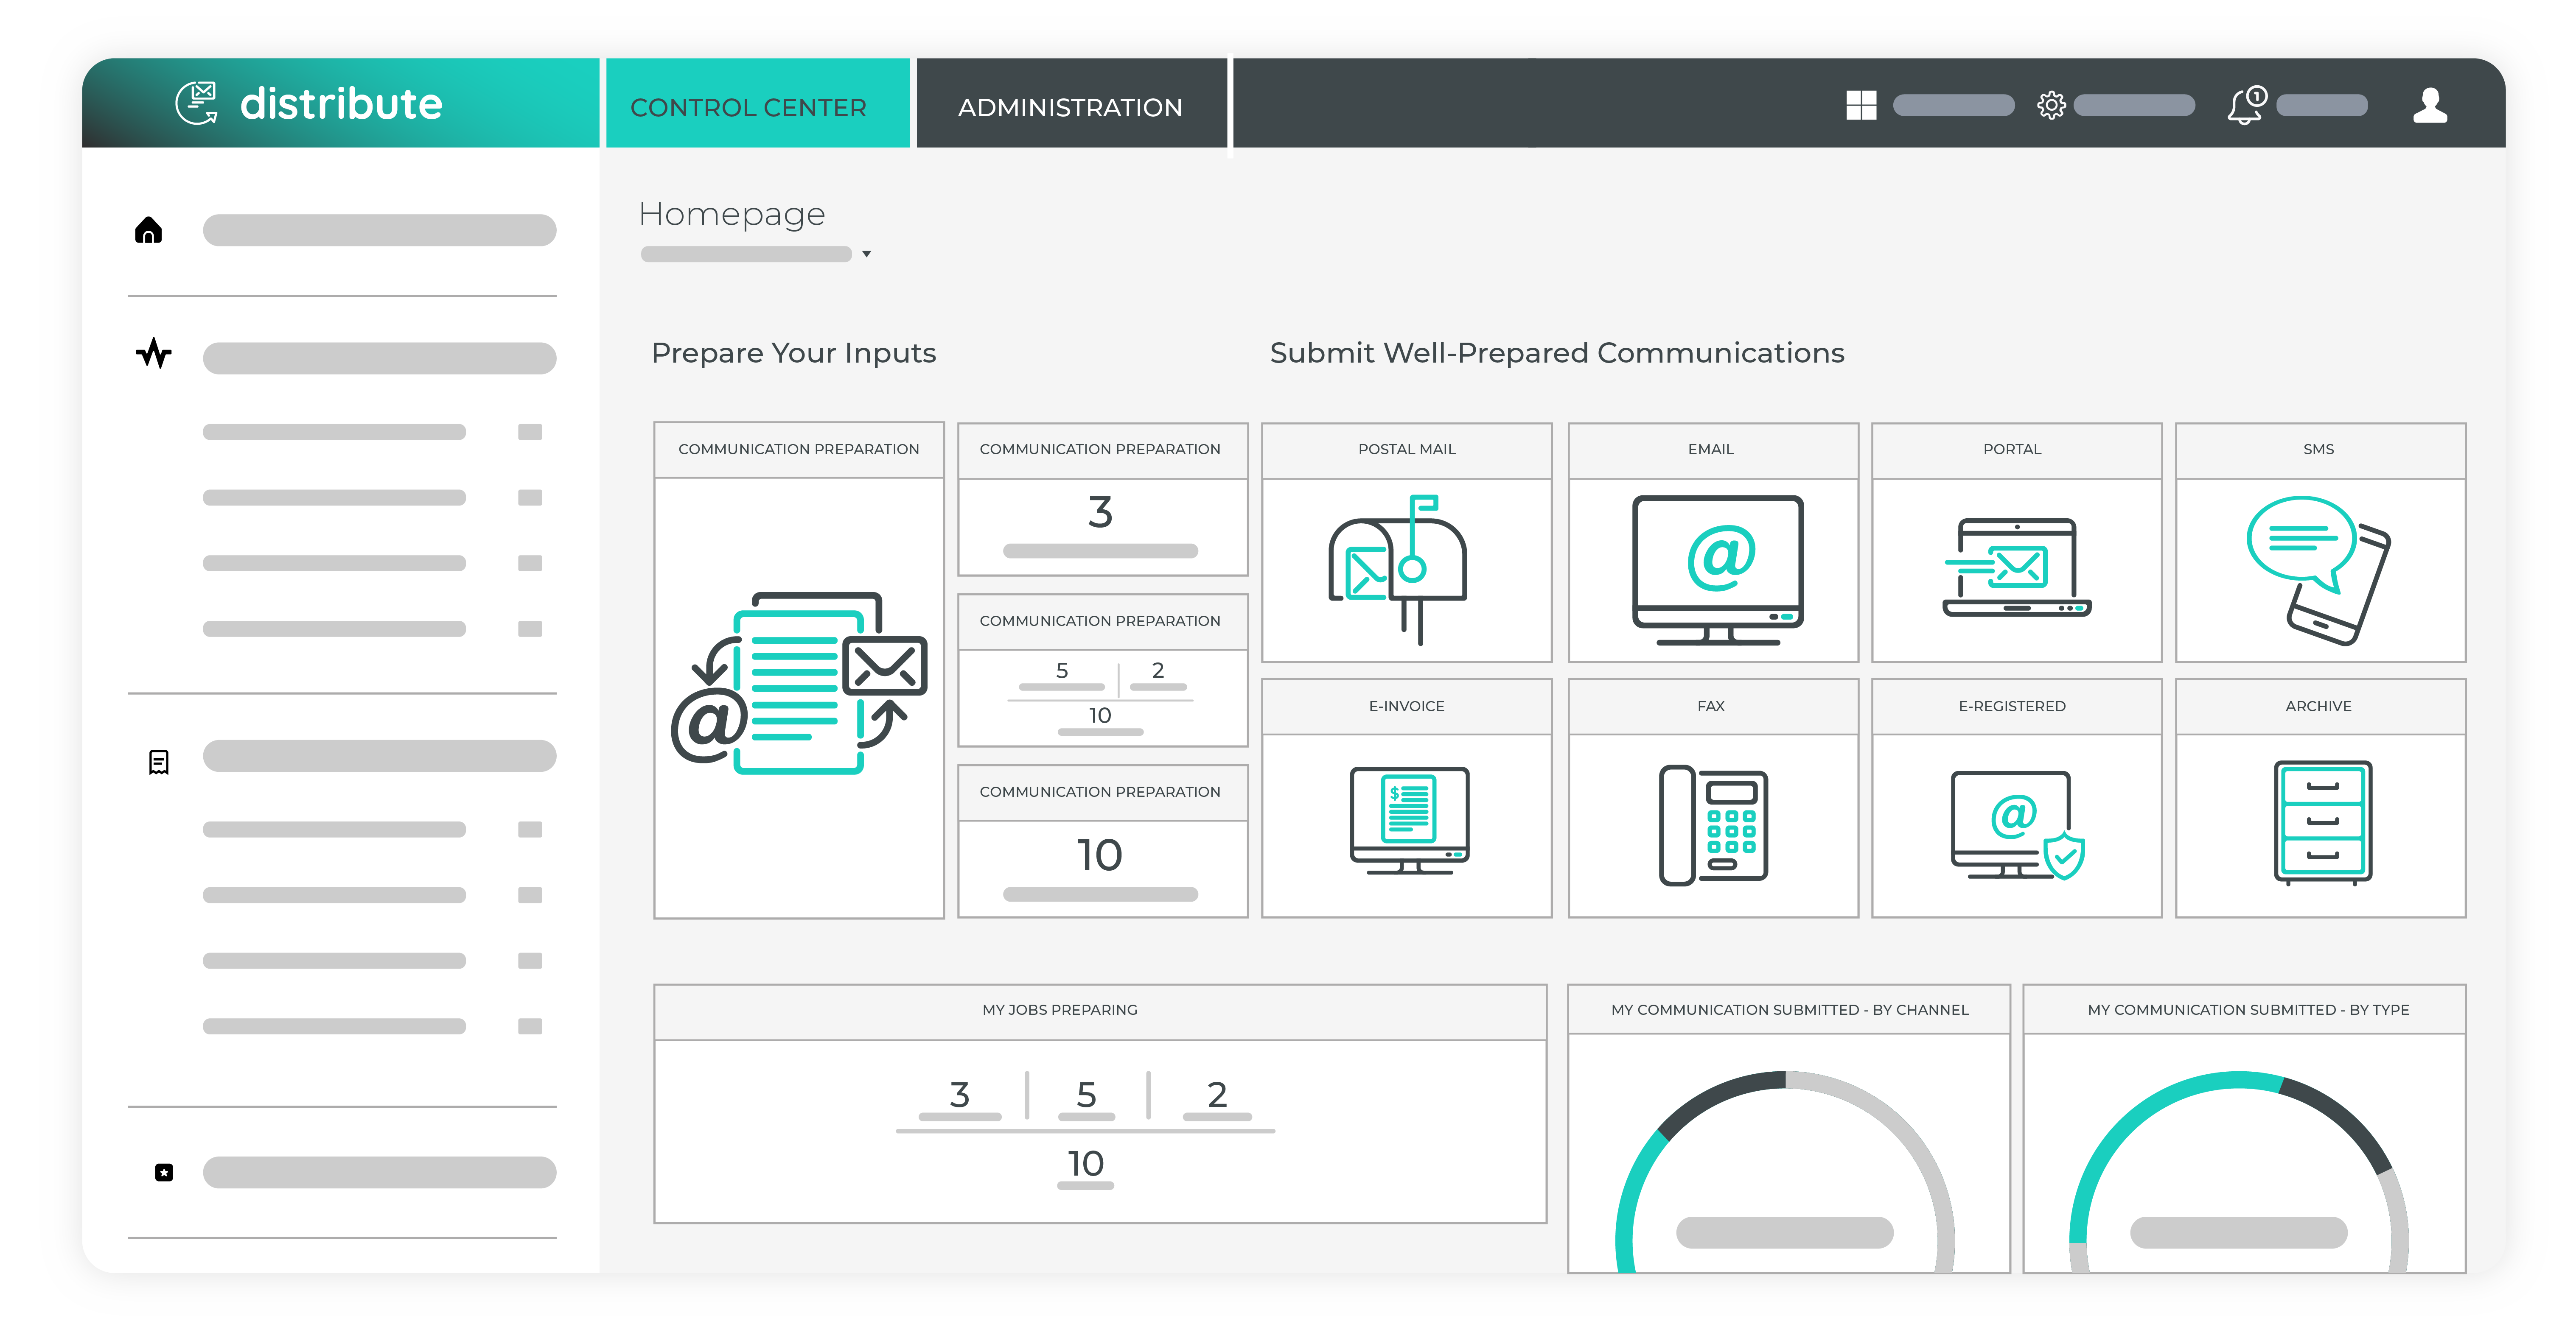The width and height of the screenshot is (2576, 1341).
Task: Click My Communication Submitted - By Type header
Action: click(x=2245, y=1010)
